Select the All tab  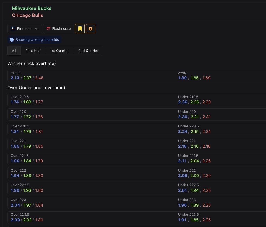tap(14, 51)
